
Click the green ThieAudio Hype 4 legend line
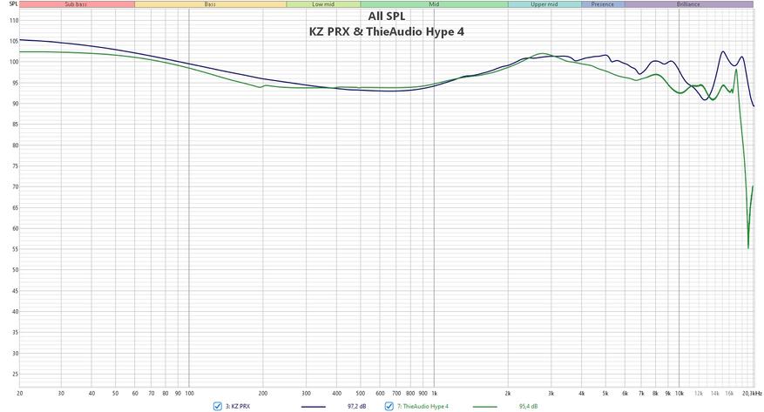point(485,407)
